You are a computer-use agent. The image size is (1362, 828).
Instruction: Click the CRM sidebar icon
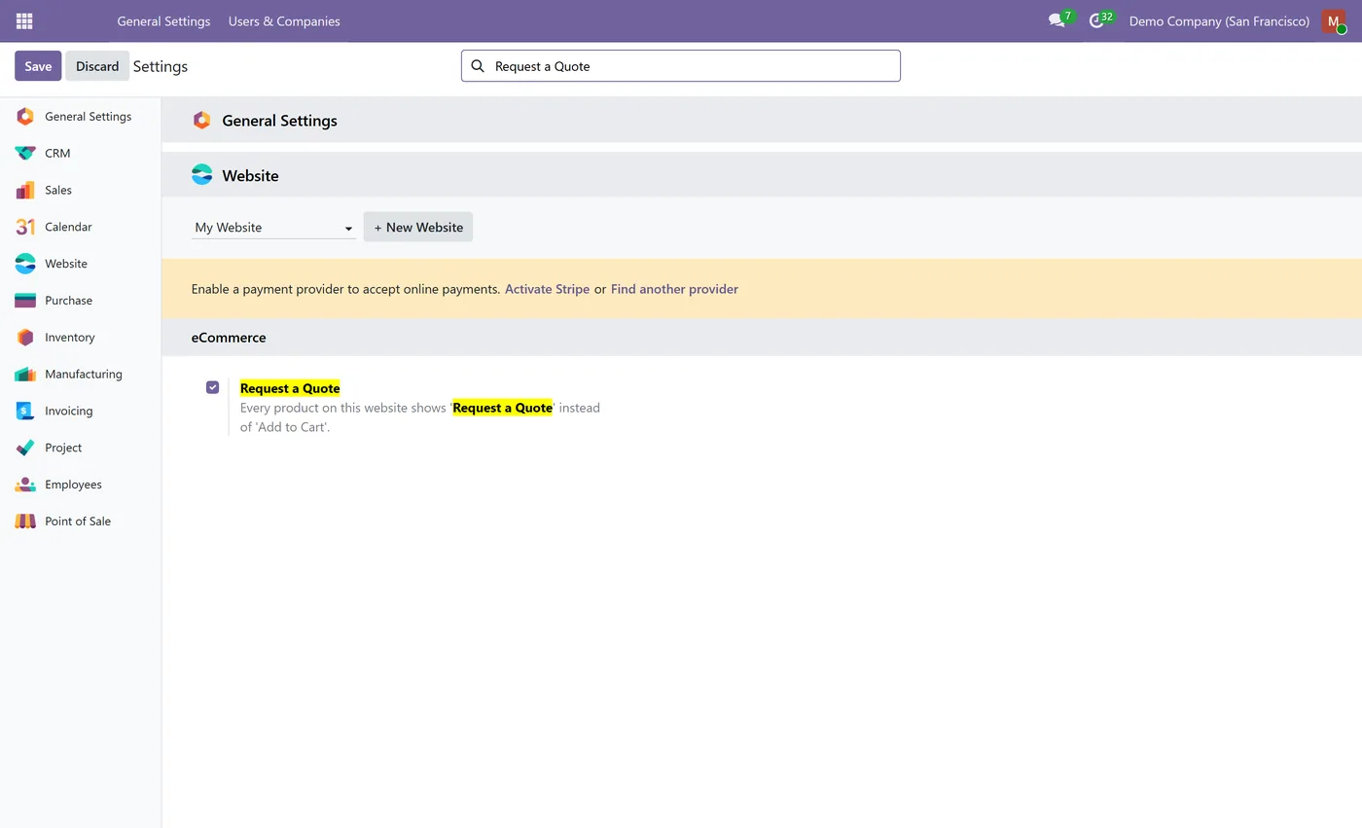point(25,154)
